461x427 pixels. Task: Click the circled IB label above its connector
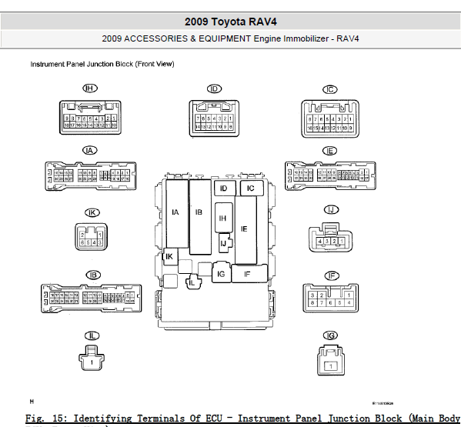93,275
